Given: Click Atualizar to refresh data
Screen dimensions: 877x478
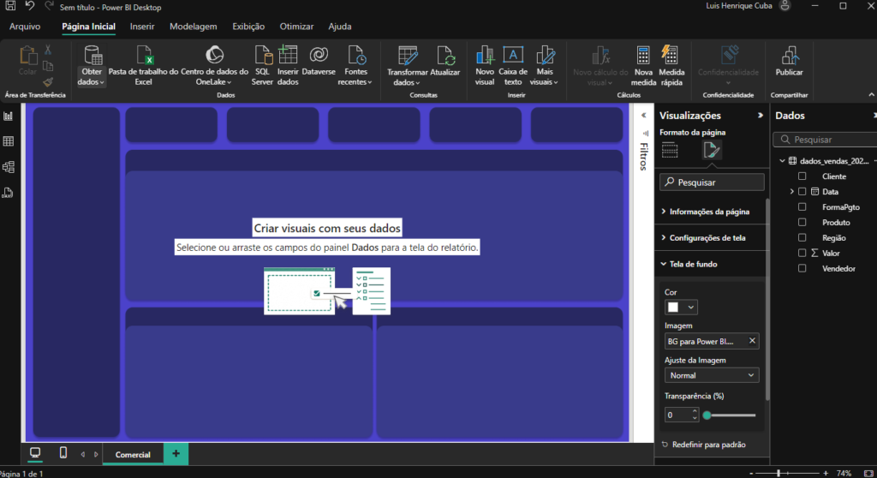Looking at the screenshot, I should (445, 62).
